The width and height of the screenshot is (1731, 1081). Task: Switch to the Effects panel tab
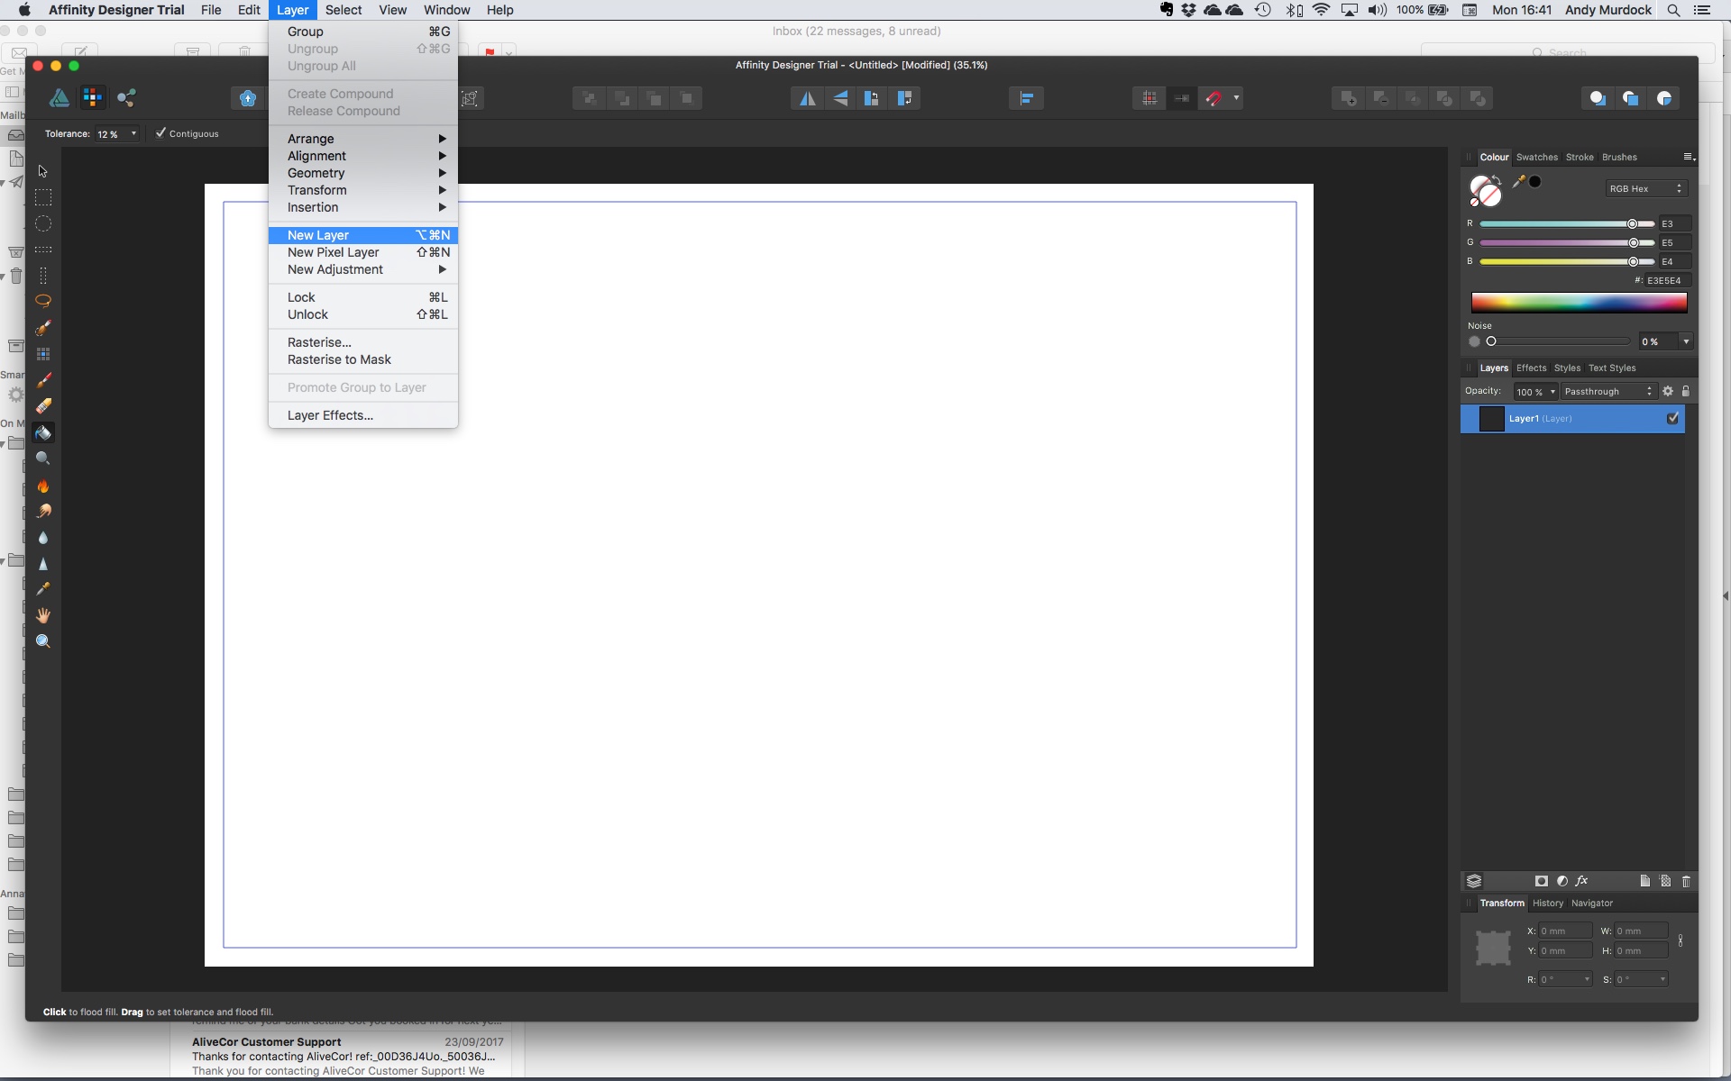[x=1531, y=368]
